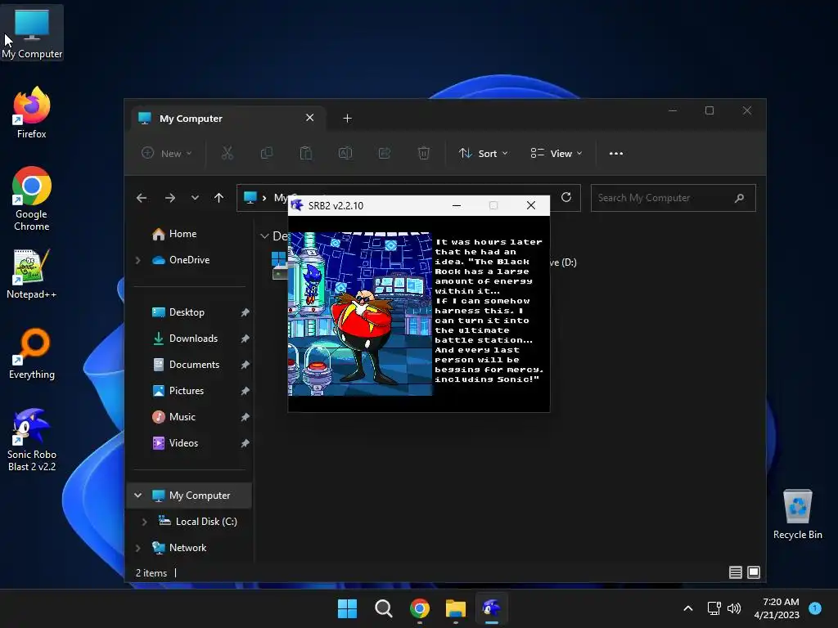Go forward in File Explorer
838x628 pixels.
pos(170,198)
